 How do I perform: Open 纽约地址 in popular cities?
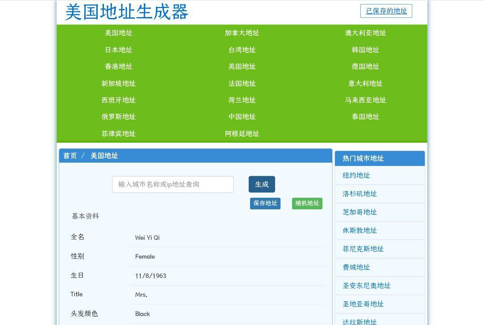(x=356, y=176)
